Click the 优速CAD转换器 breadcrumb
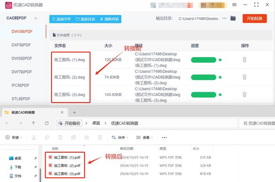Screen dimensions: 275x182 [125, 123]
